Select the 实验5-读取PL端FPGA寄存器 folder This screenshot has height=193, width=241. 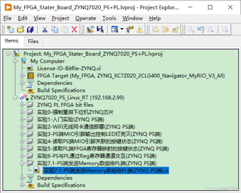click(103, 149)
